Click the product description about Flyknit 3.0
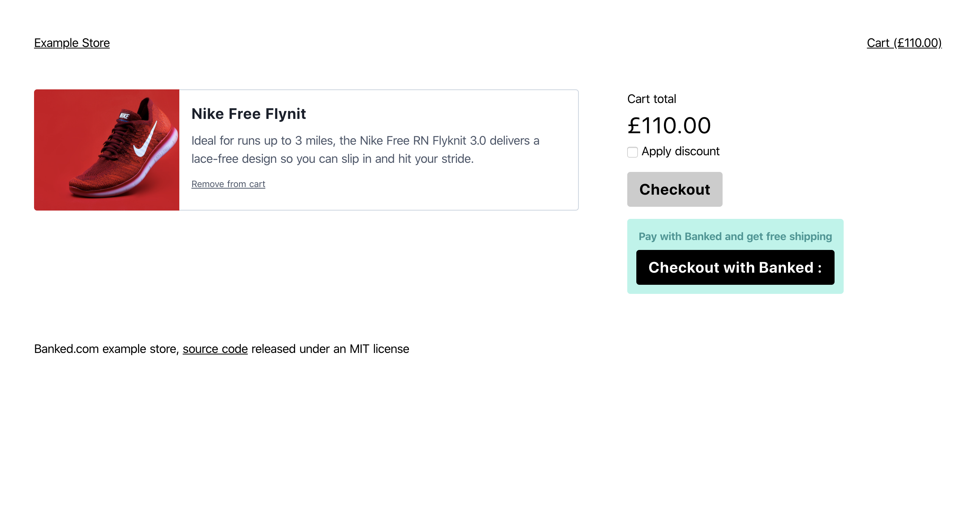Image resolution: width=970 pixels, height=512 pixels. click(x=365, y=150)
